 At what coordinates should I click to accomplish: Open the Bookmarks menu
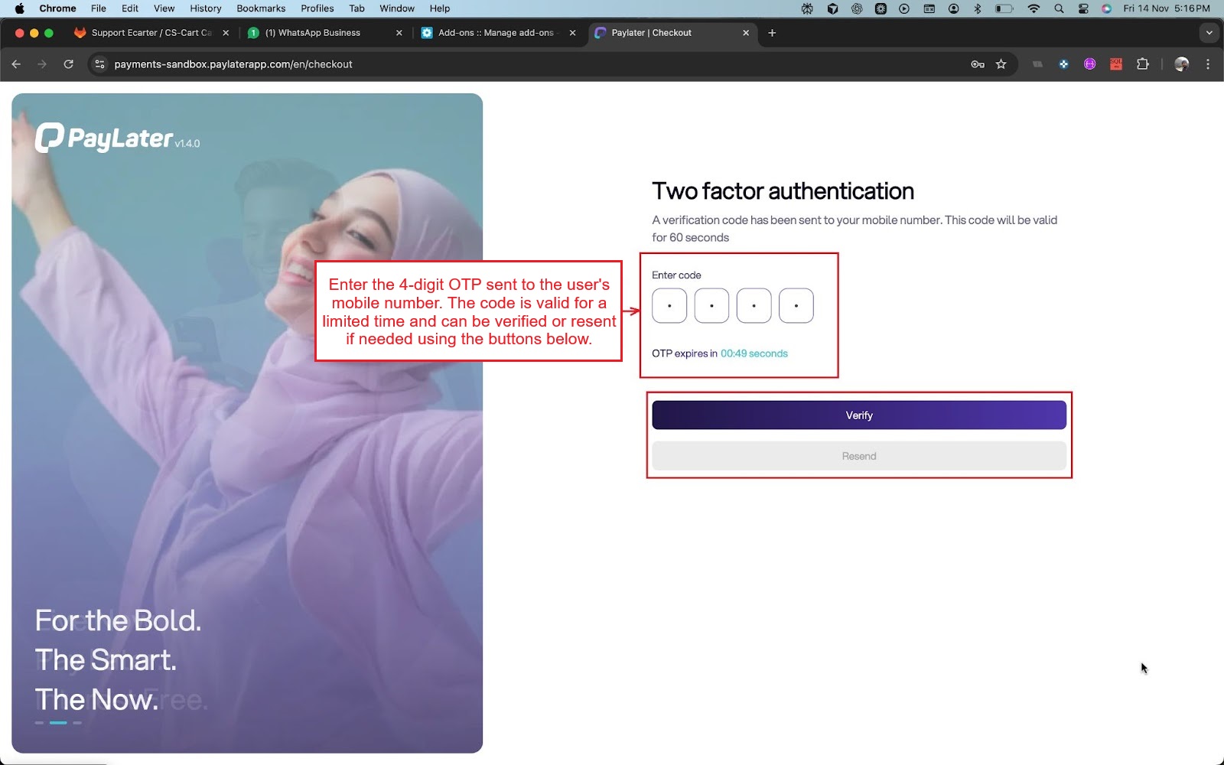pyautogui.click(x=261, y=8)
